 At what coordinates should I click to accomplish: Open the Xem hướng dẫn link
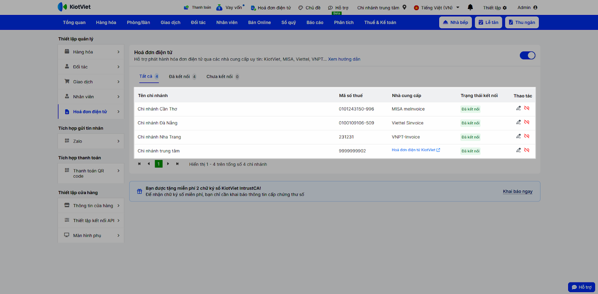click(344, 59)
